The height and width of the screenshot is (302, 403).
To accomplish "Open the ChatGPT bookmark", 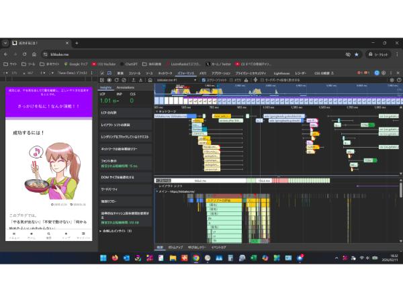I will (132, 64).
